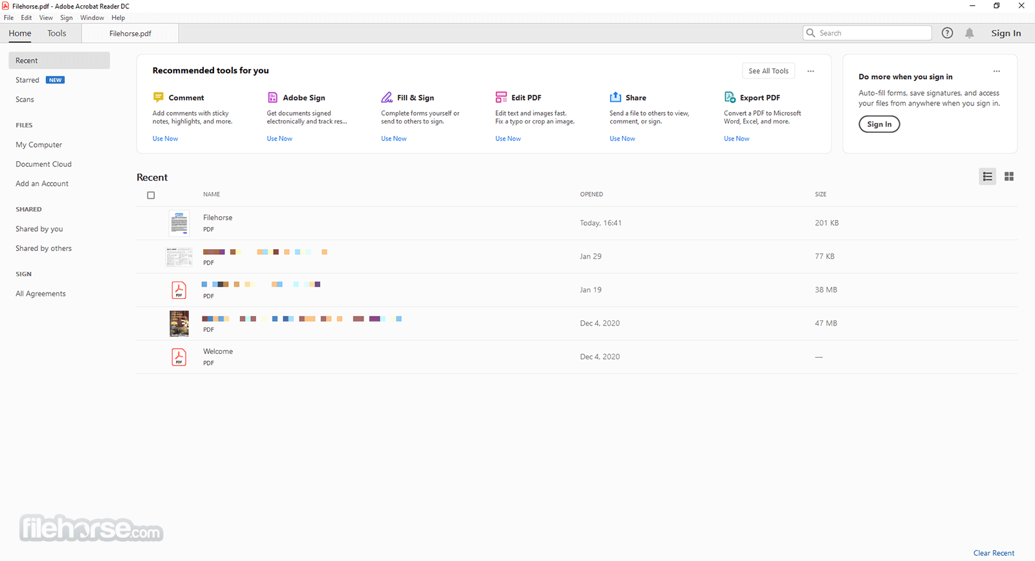Viewport: 1035px width, 561px height.
Task: Click Use Now under Export PDF
Action: pyautogui.click(x=737, y=138)
